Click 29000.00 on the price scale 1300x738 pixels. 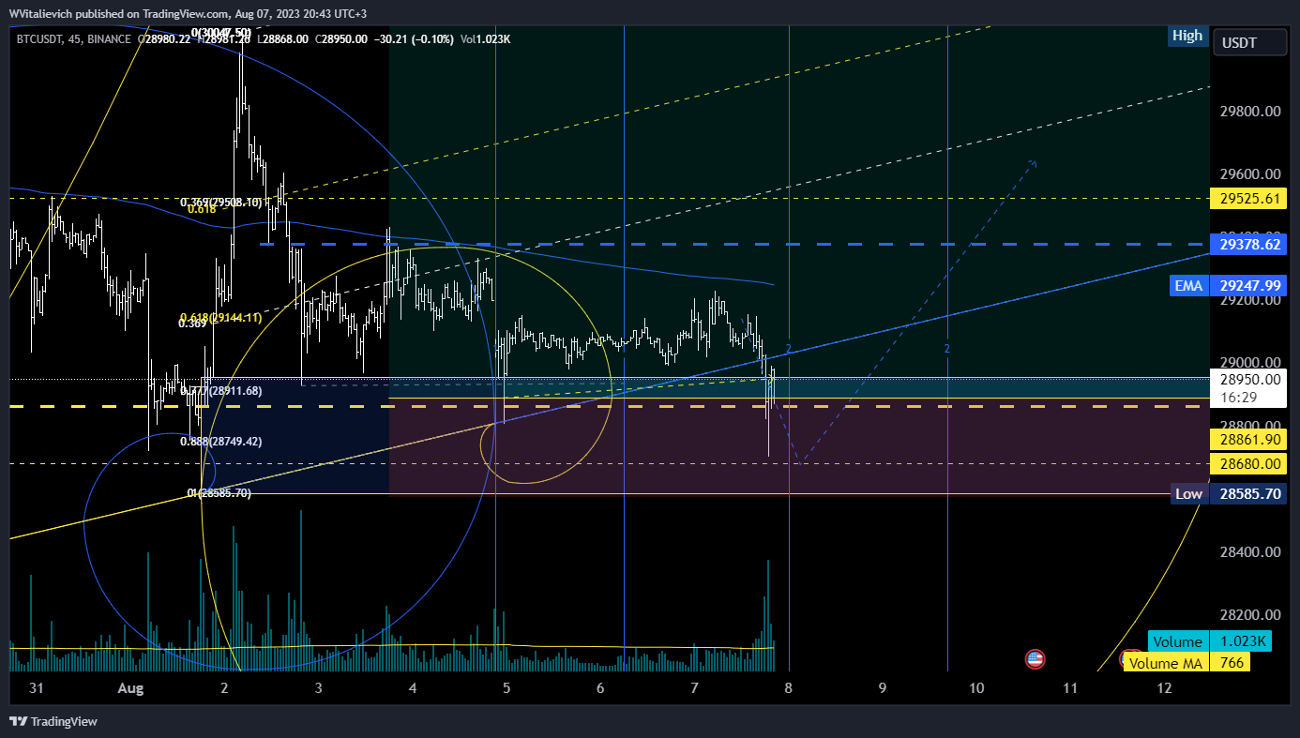(1252, 363)
